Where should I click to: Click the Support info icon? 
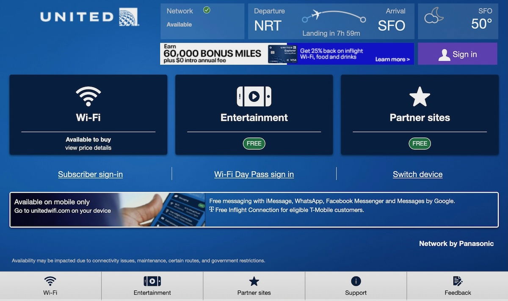pyautogui.click(x=356, y=281)
